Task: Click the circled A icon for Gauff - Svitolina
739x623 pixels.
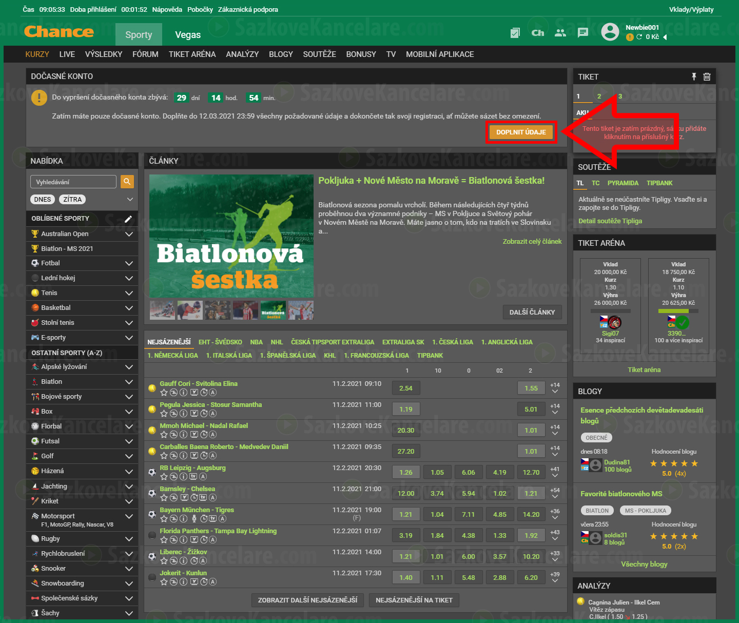Action: click(213, 393)
